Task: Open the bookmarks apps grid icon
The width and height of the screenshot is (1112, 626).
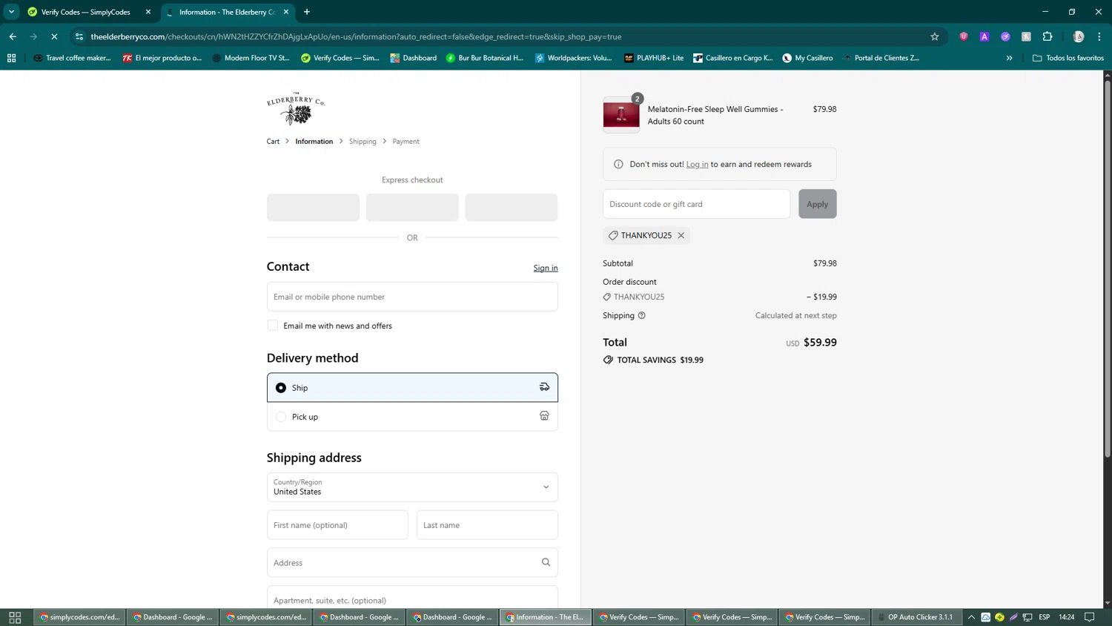Action: point(11,58)
